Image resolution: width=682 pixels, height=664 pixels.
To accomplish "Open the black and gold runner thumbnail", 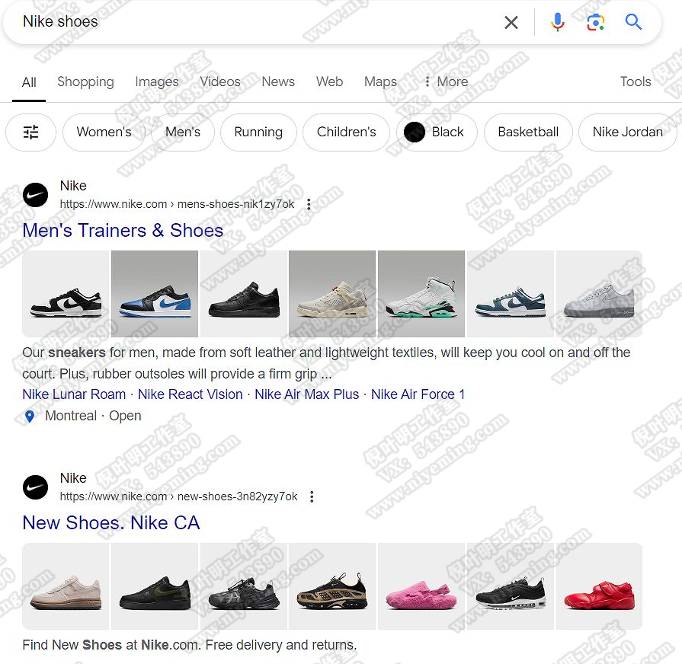I will [332, 586].
